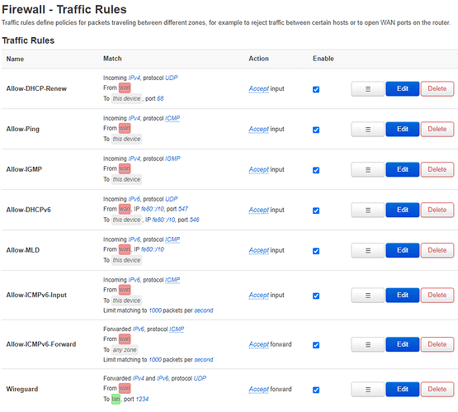Delete the Allow-MLD rule

(437, 250)
